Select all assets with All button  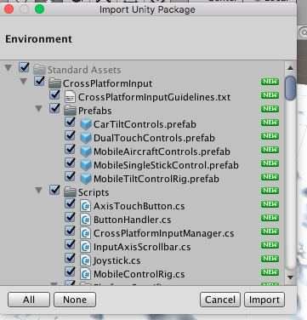29,300
